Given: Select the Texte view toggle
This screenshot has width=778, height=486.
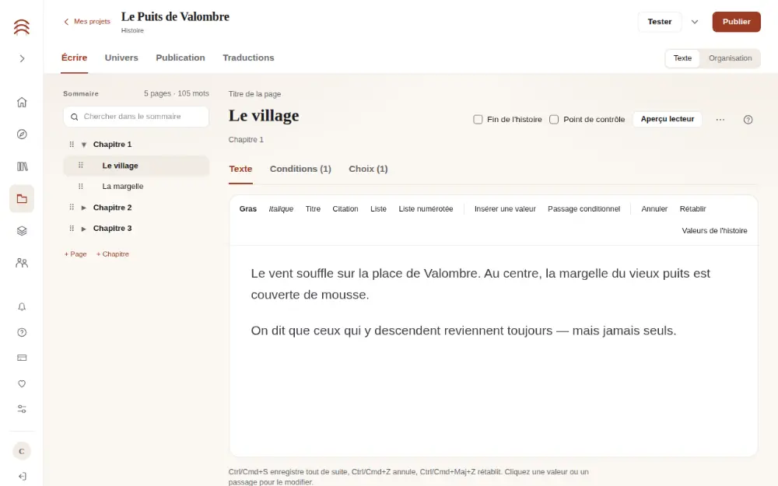Looking at the screenshot, I should coord(682,58).
